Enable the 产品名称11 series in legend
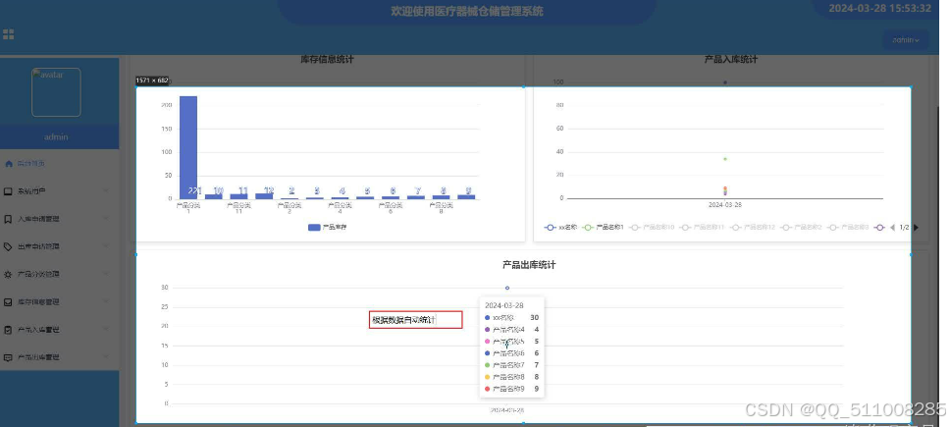 click(703, 227)
